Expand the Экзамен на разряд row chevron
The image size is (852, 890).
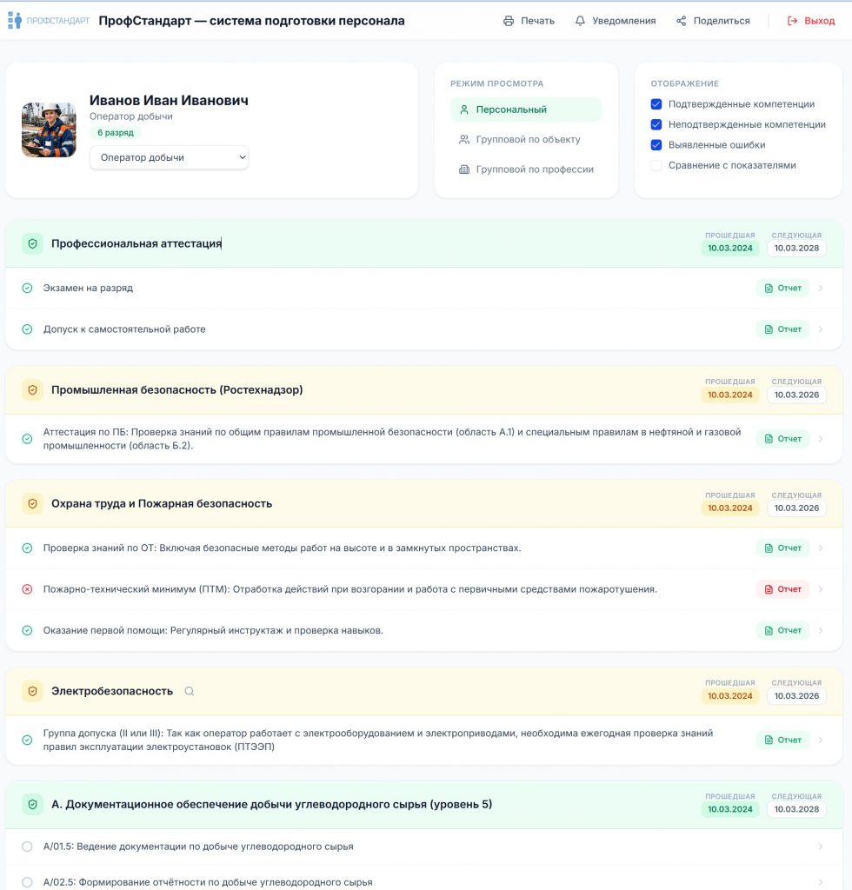[x=821, y=288]
